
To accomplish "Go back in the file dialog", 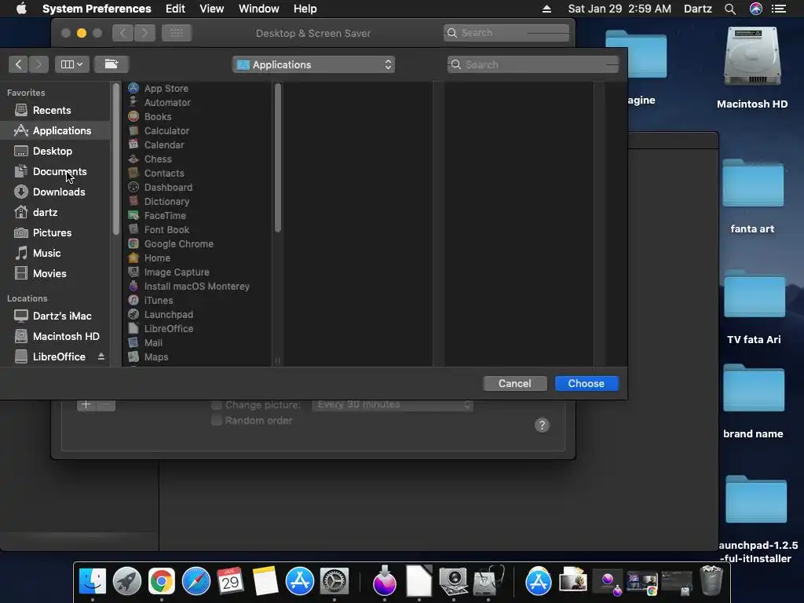I will point(19,64).
